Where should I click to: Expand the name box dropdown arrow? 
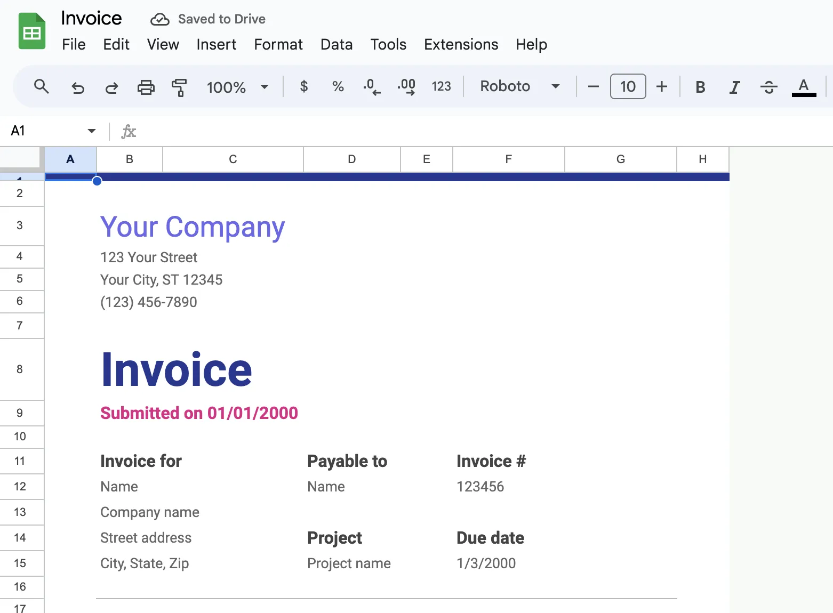pyautogui.click(x=92, y=131)
